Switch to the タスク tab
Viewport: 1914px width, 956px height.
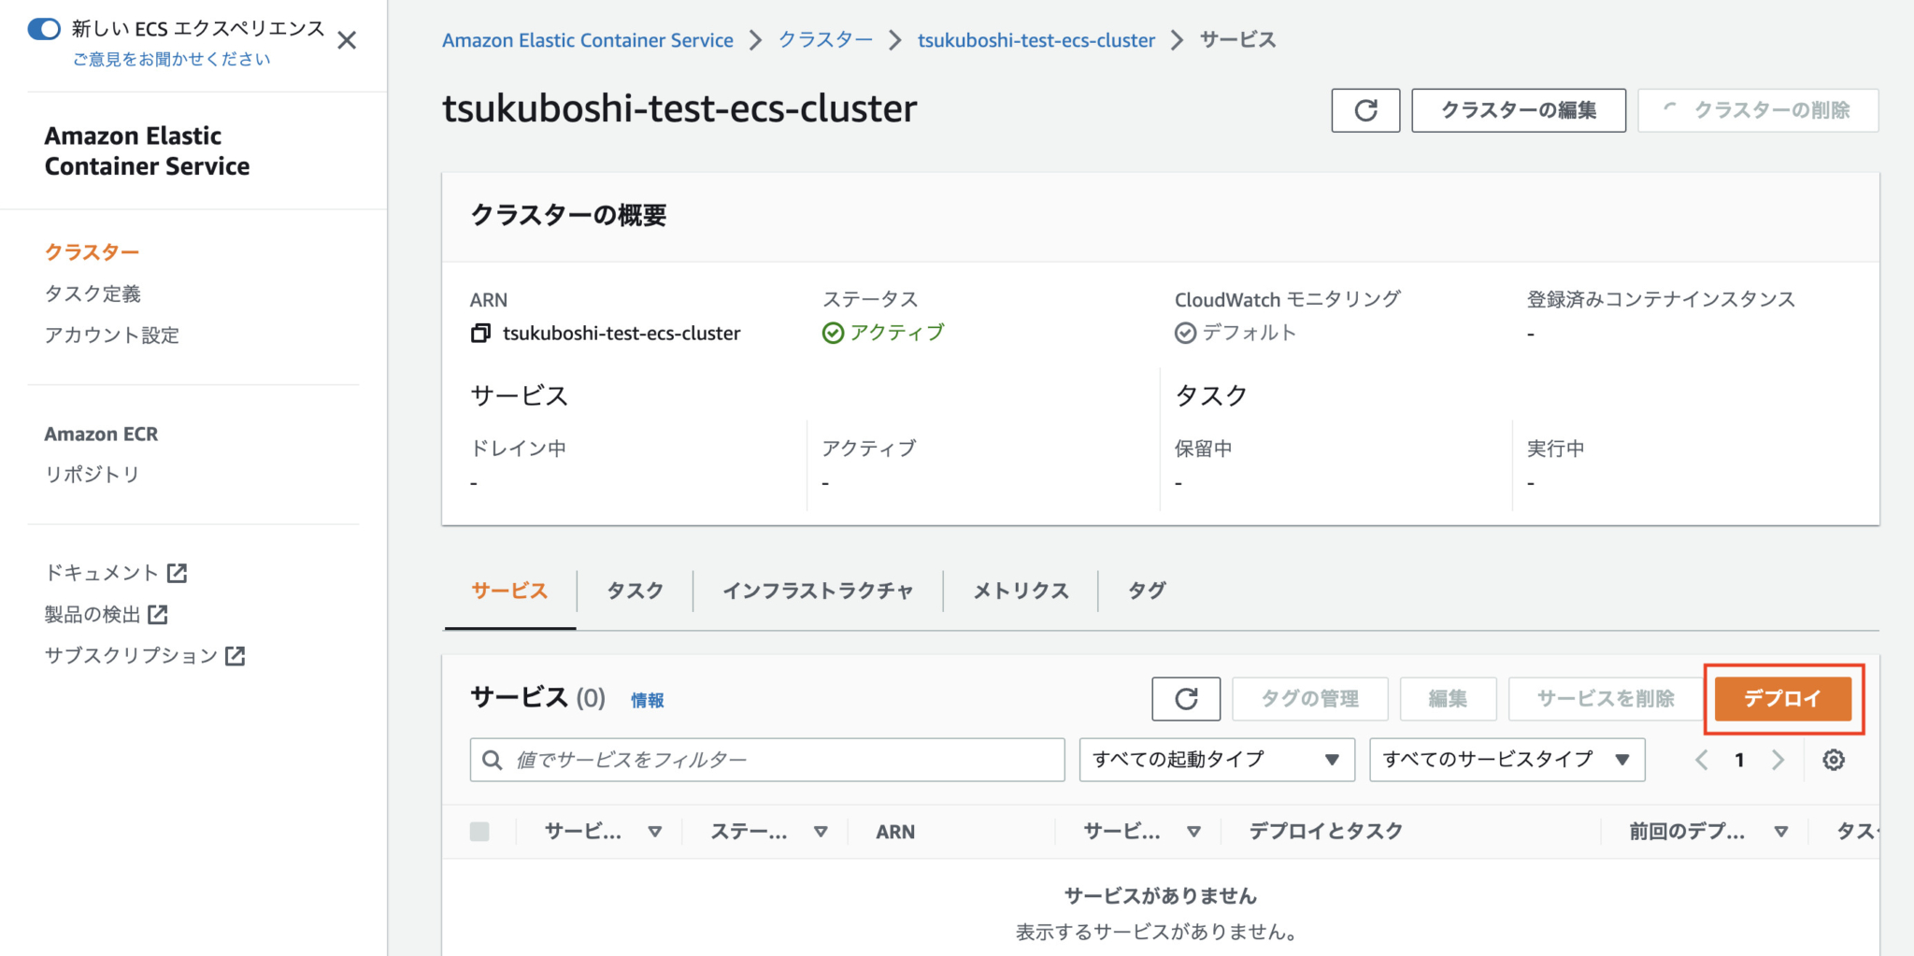(634, 591)
